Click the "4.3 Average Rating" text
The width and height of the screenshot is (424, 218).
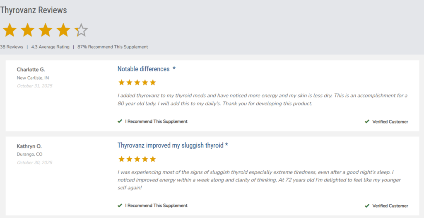coord(50,47)
